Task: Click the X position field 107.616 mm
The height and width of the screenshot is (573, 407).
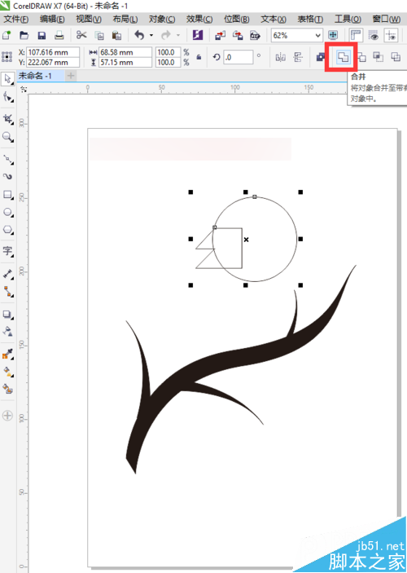Action: [x=53, y=52]
